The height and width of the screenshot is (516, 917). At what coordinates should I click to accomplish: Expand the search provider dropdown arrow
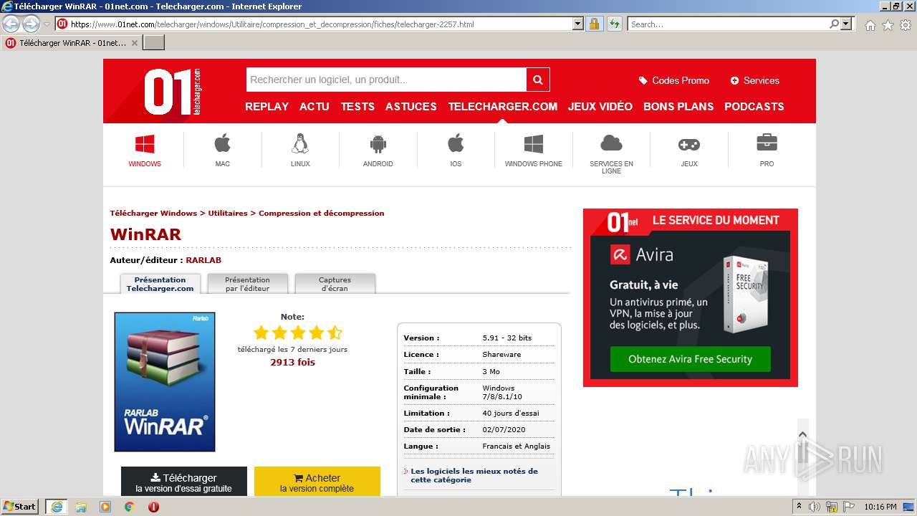click(846, 24)
